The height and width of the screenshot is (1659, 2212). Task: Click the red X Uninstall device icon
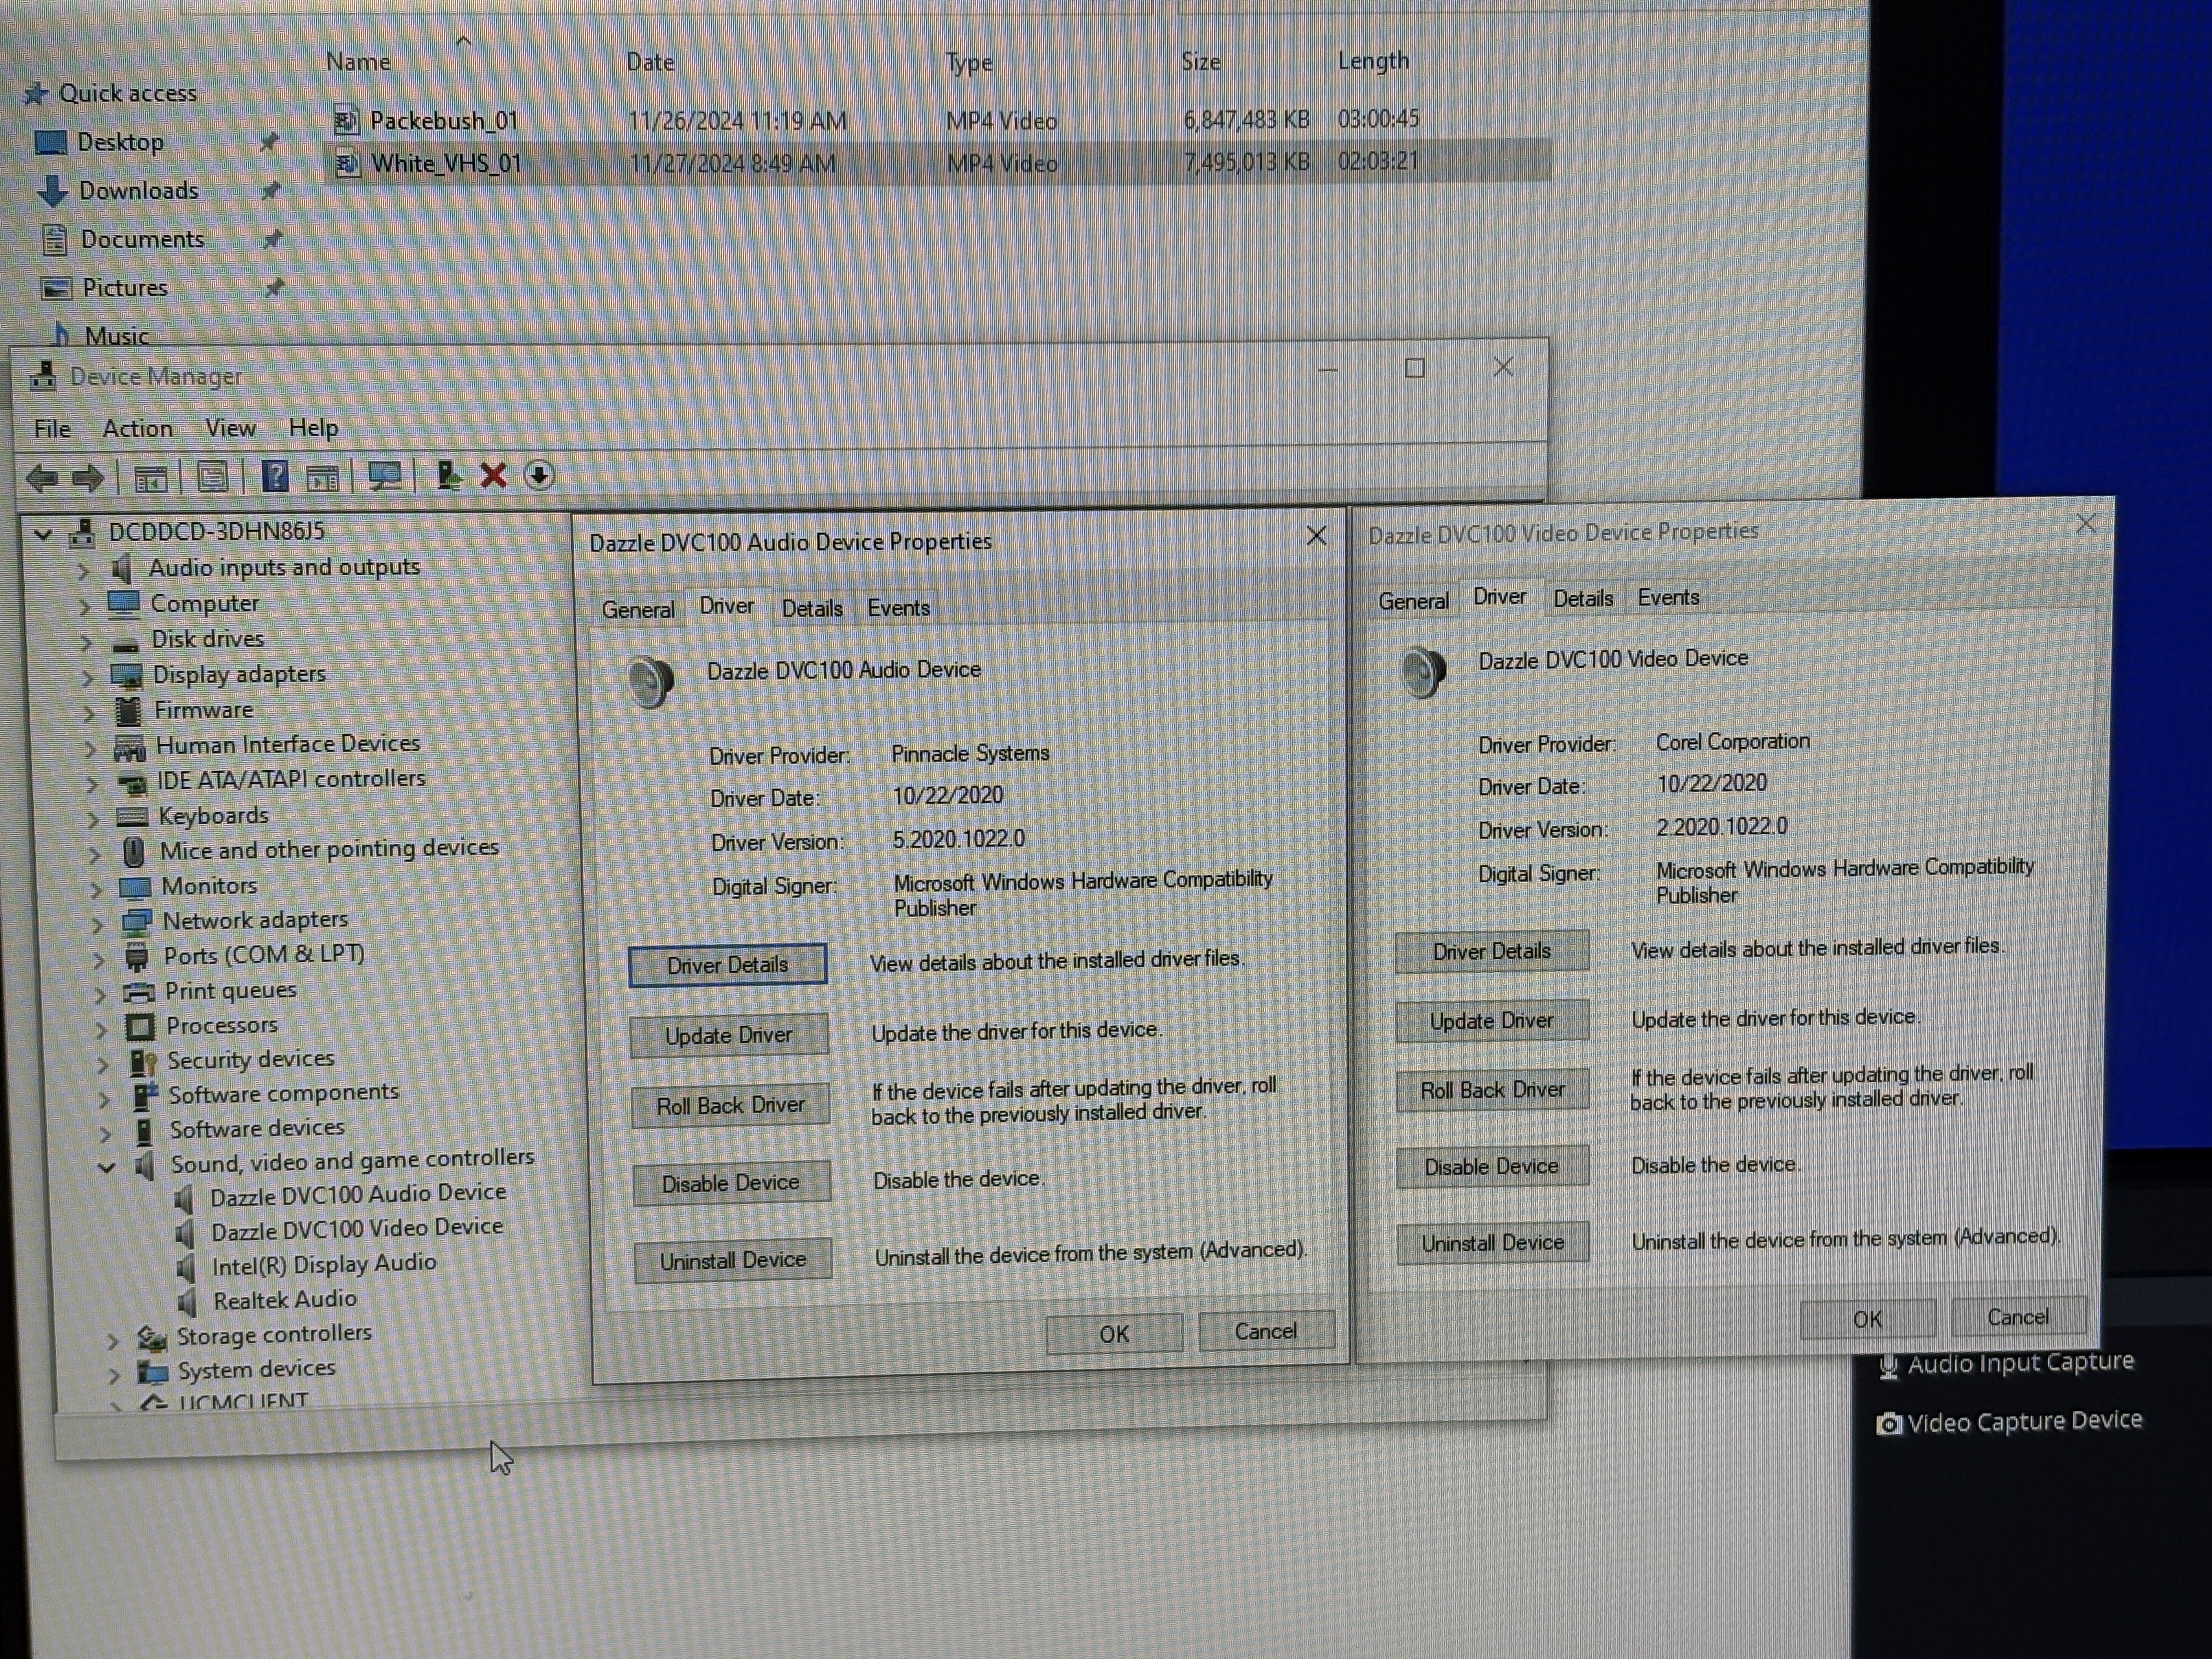pos(493,475)
